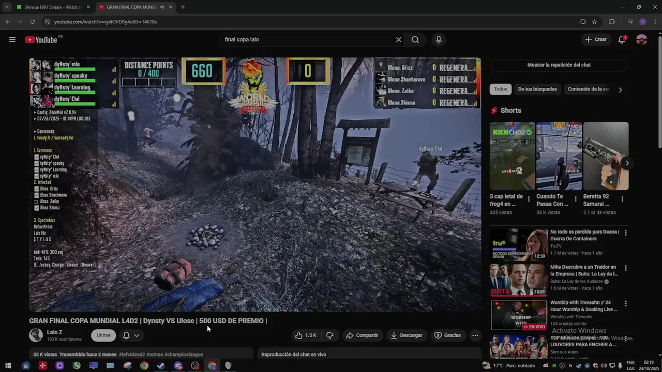Mute the YouTube tab audio icon
Image resolution: width=662 pixels, height=372 pixels.
click(162, 7)
